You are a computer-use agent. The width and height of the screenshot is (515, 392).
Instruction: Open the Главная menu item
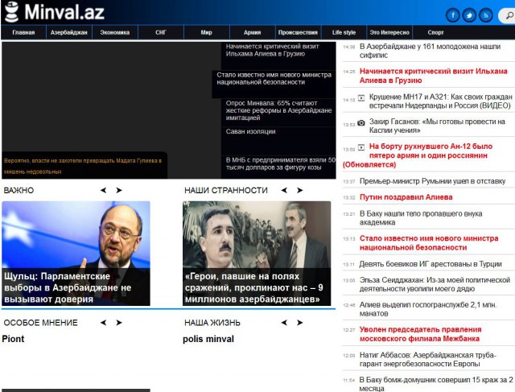click(23, 32)
